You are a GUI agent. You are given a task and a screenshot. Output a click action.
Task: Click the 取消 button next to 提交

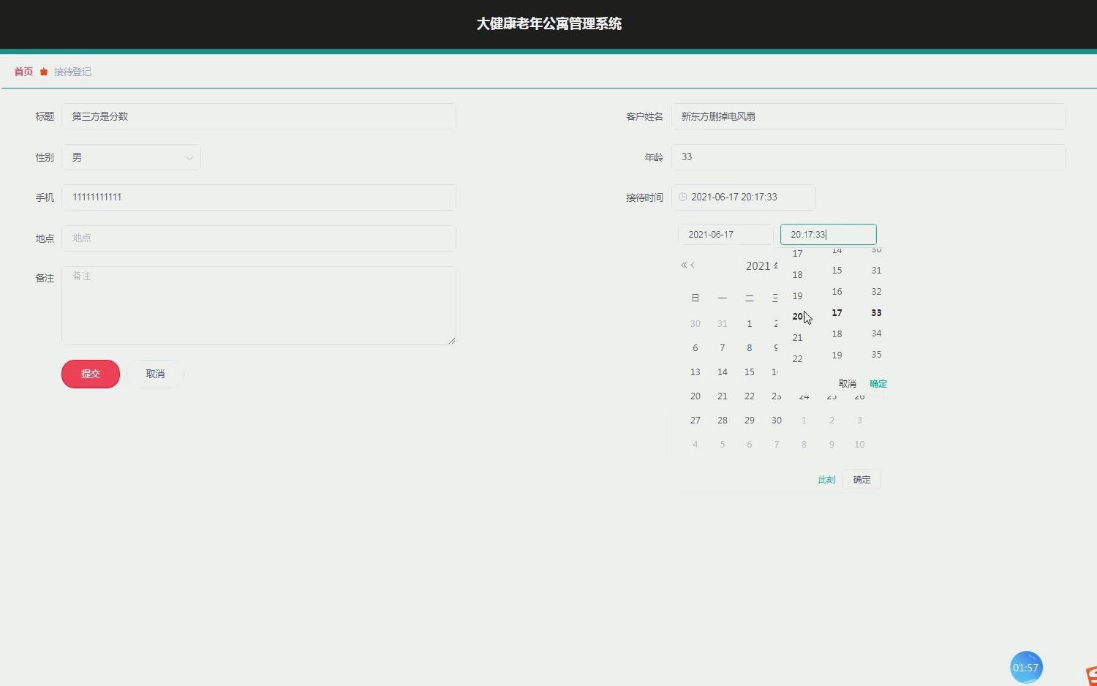[x=155, y=374]
